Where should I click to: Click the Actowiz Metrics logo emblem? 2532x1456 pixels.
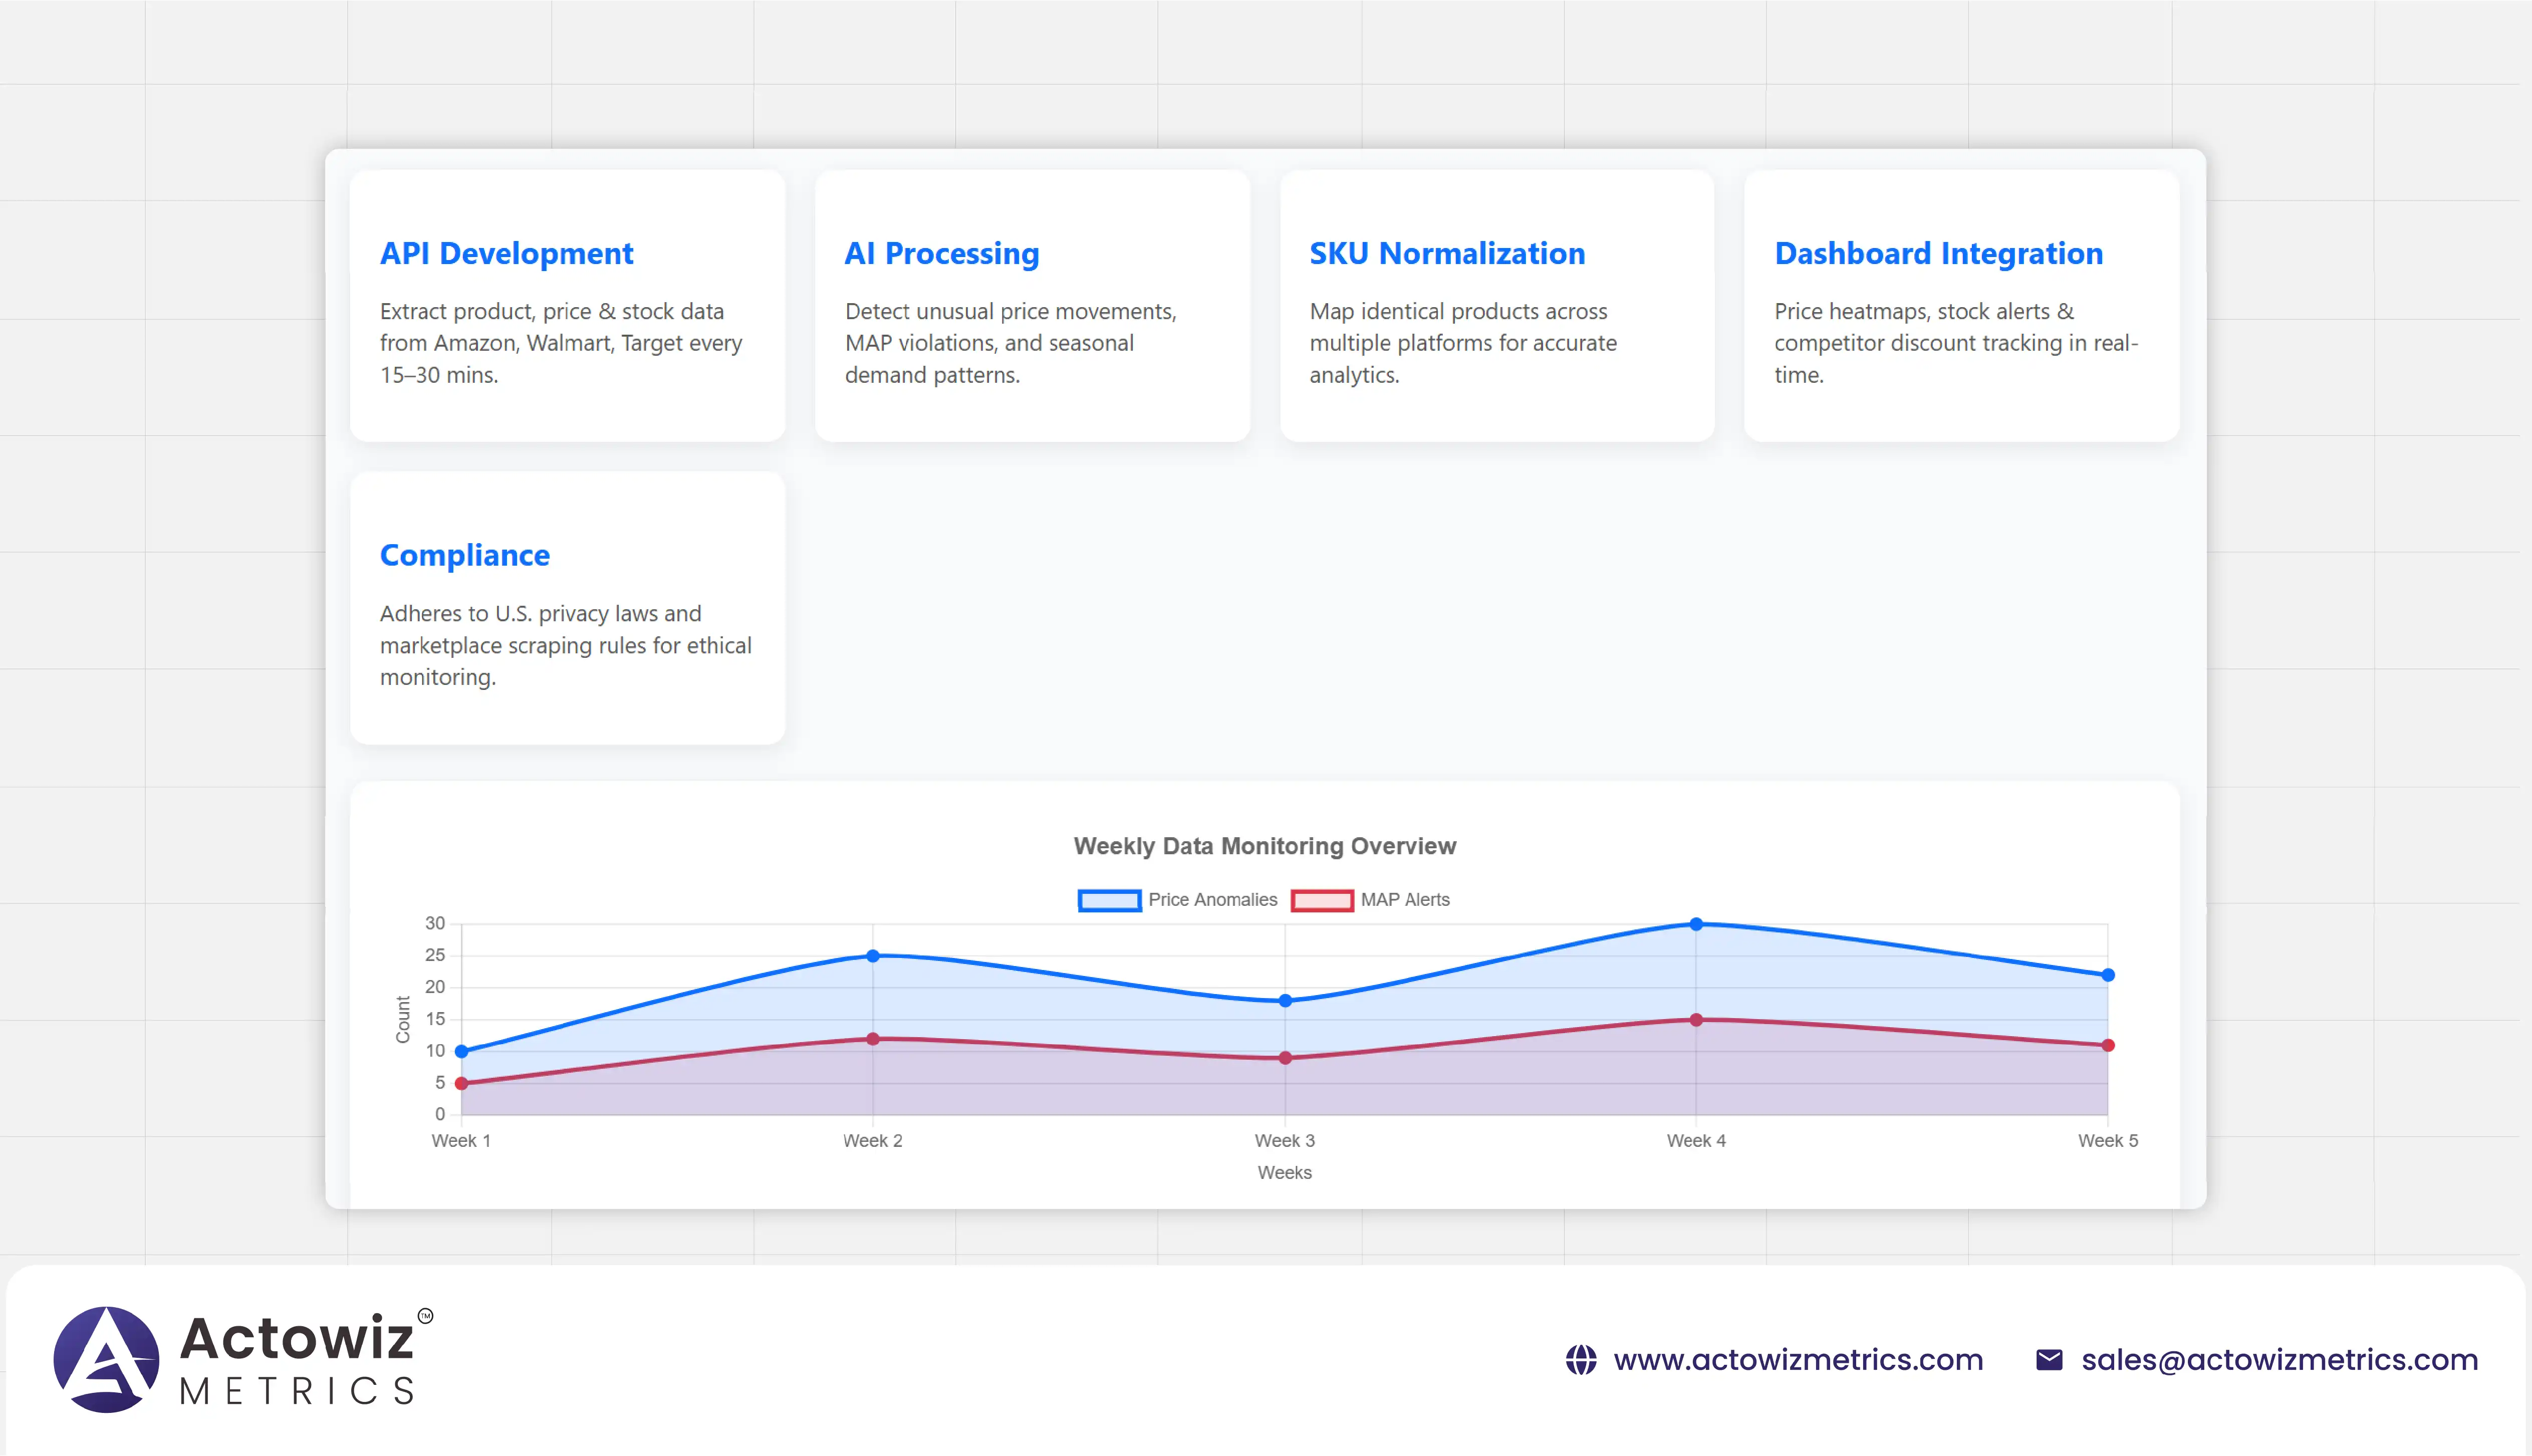pyautogui.click(x=106, y=1359)
